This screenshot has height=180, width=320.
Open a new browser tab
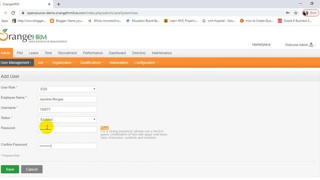[x=58, y=4]
